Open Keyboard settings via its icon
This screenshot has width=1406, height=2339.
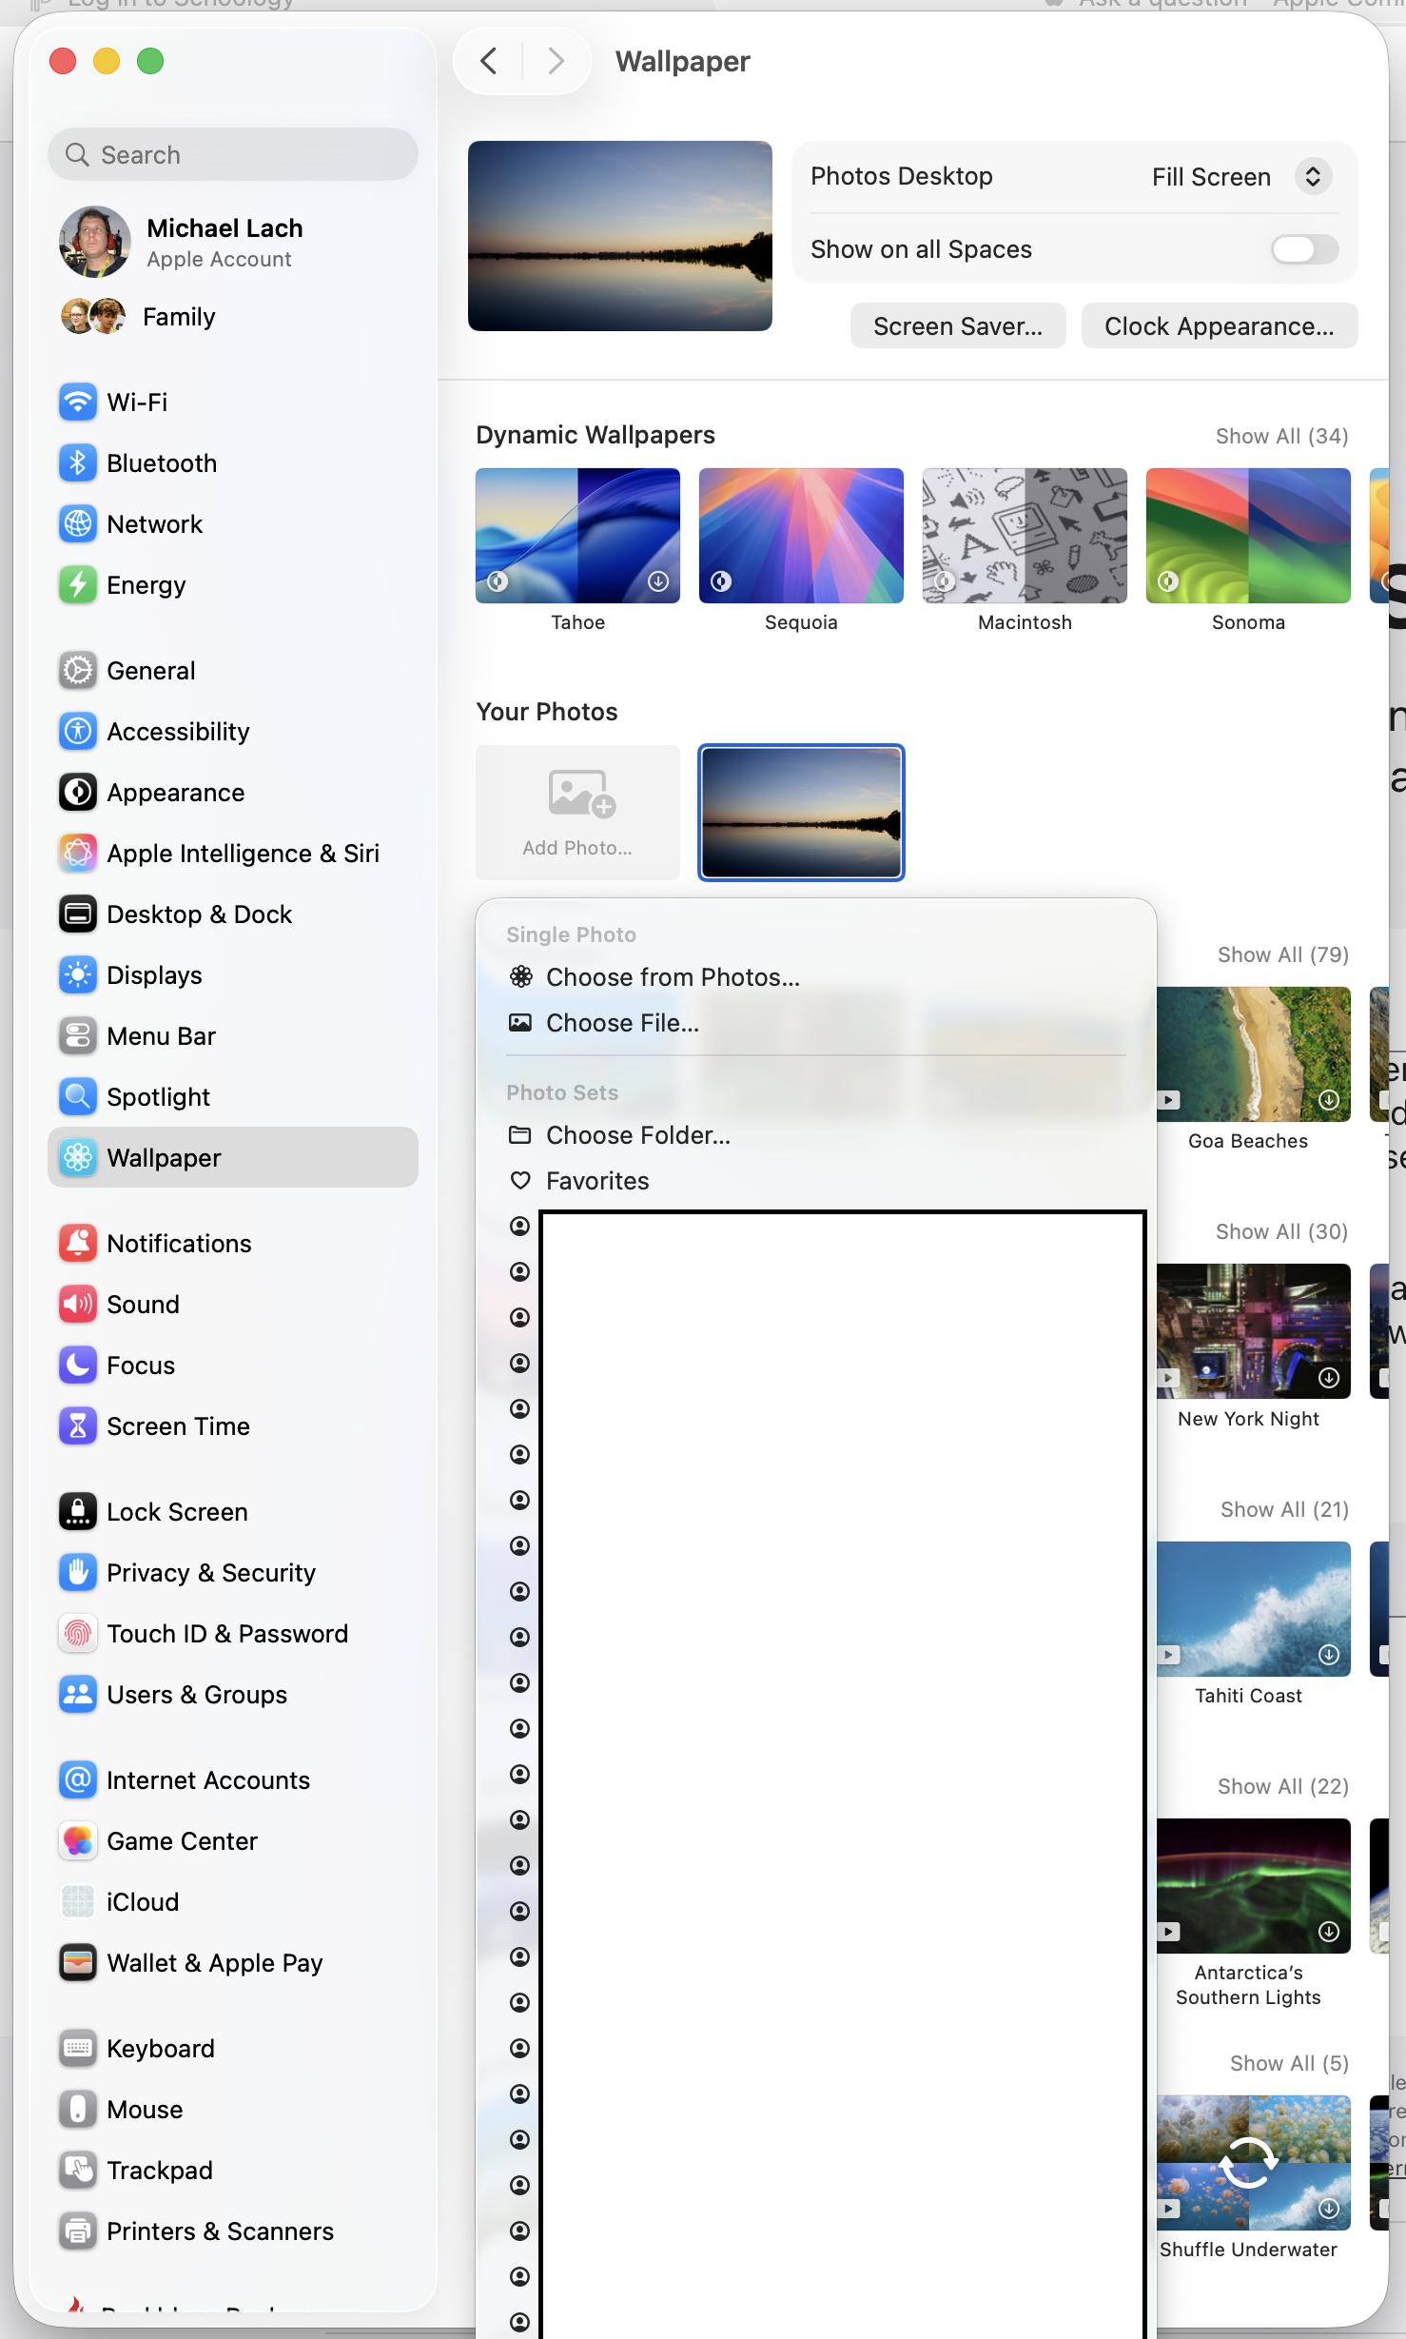point(78,2049)
